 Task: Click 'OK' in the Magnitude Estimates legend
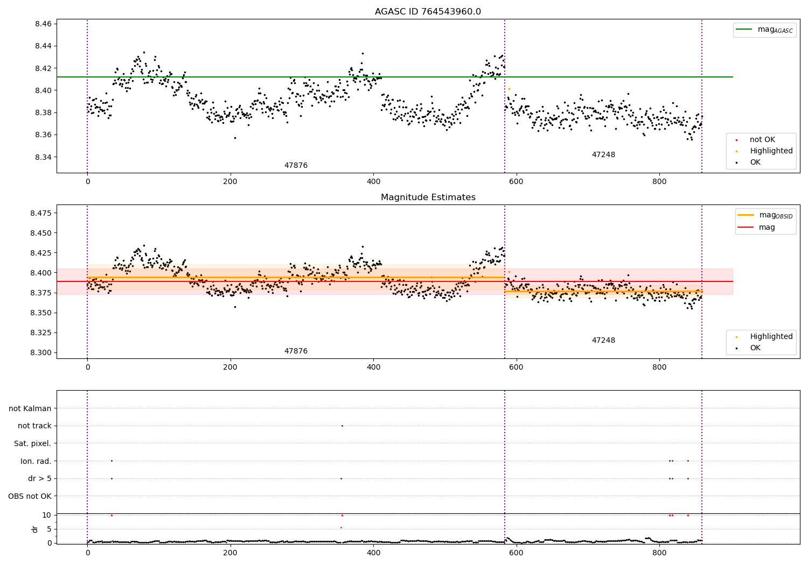(755, 348)
